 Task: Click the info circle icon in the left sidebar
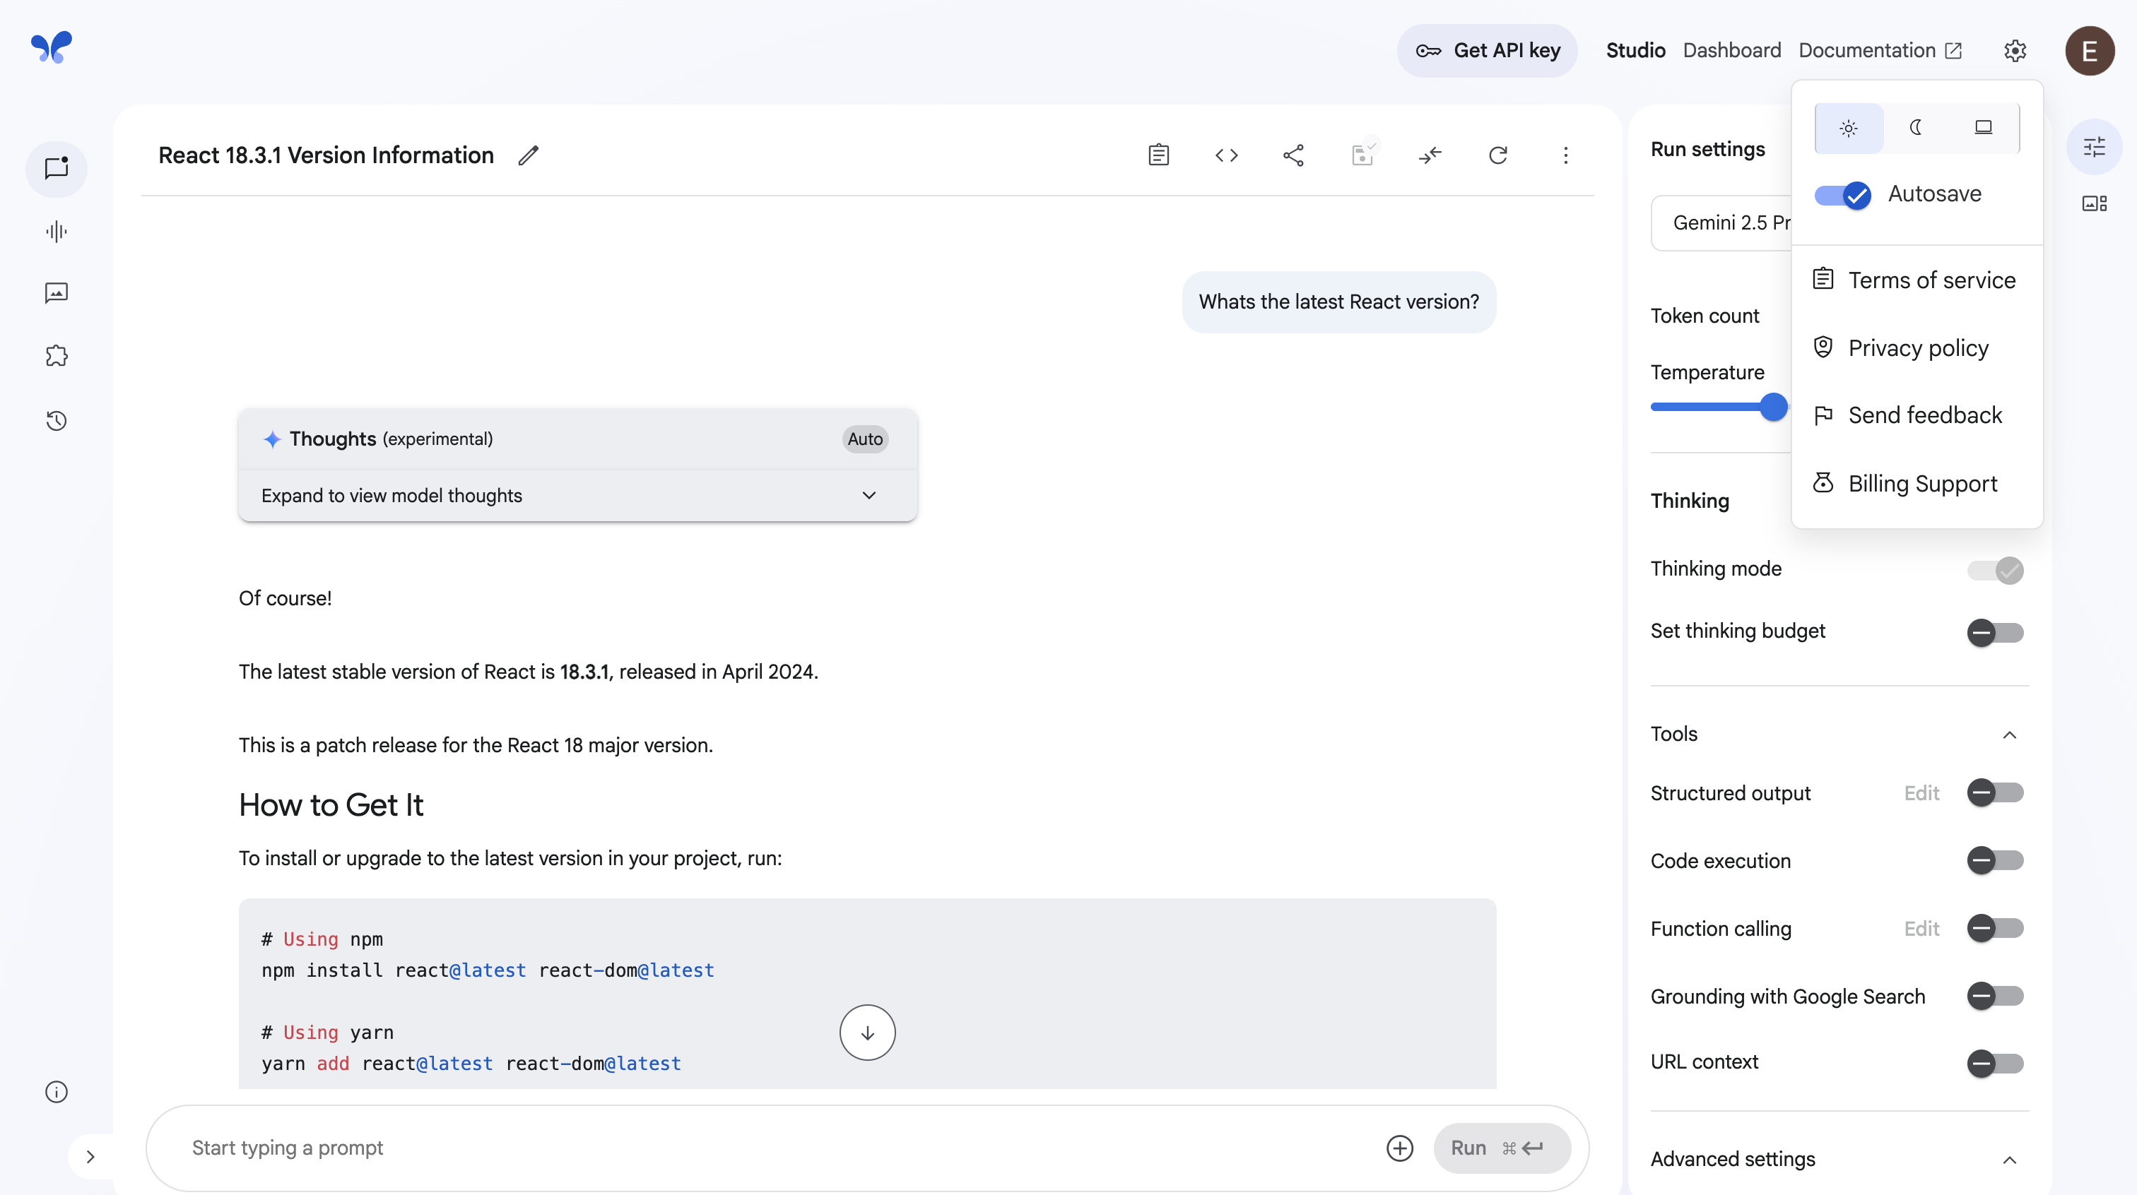[57, 1092]
